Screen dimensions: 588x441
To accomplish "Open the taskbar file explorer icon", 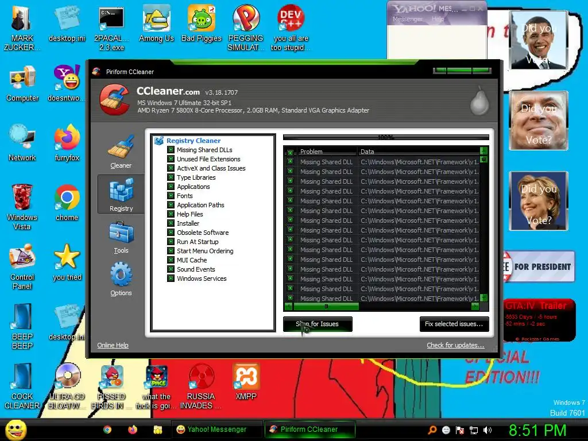I will click(x=157, y=430).
